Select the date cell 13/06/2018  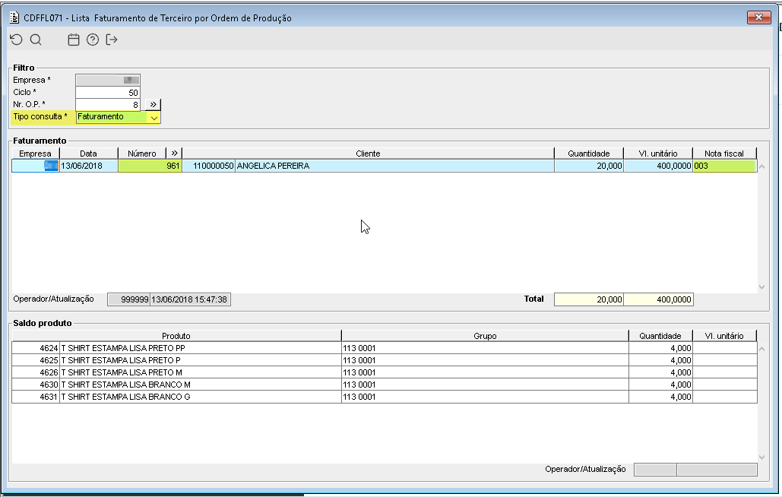89,166
